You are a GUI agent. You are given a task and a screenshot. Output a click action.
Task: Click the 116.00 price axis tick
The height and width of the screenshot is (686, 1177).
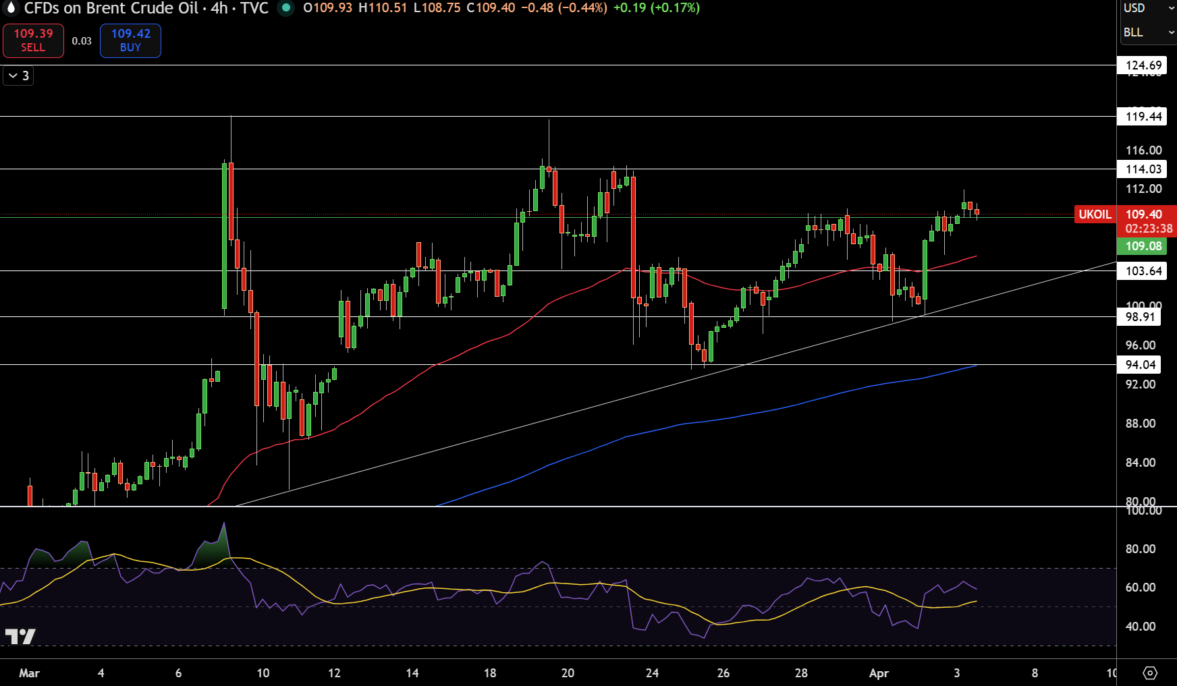1143,150
